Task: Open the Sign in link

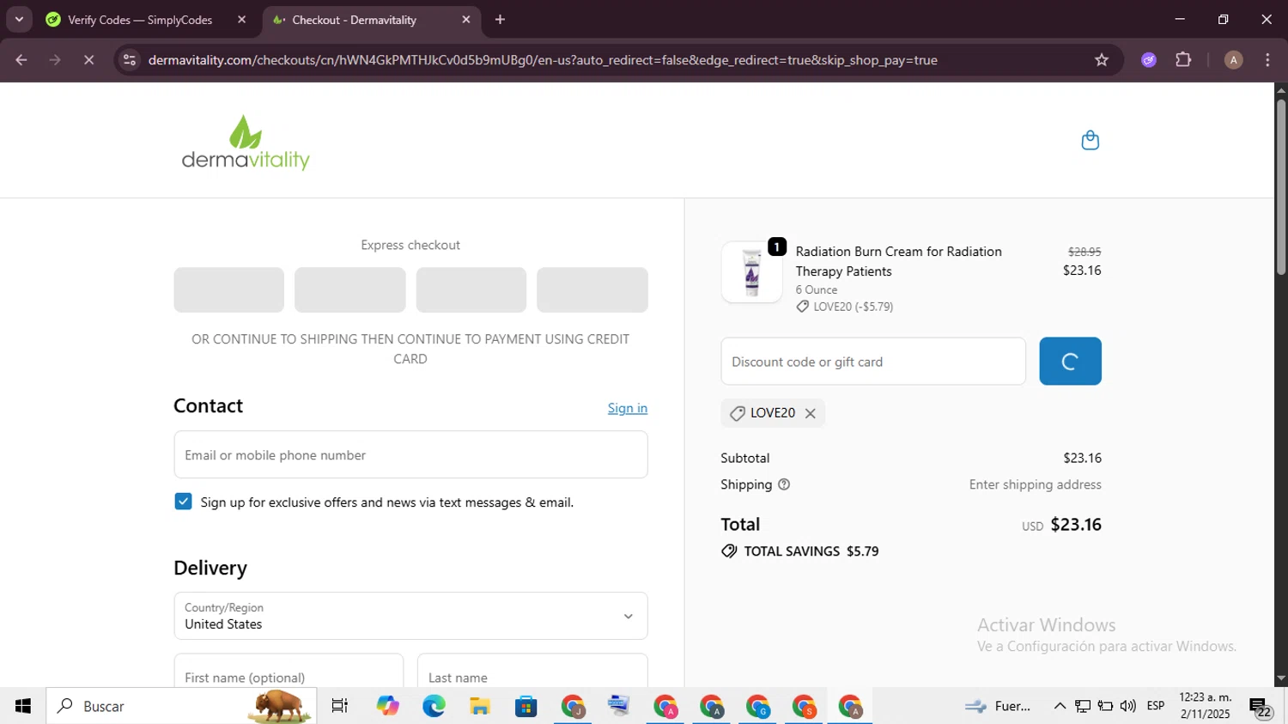Action: [628, 408]
